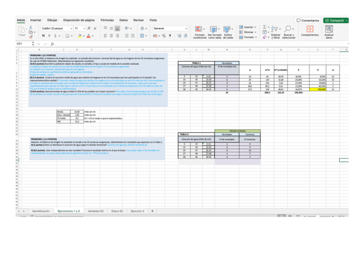362x255 pixels.
Task: Toggle italic (K) formatting
Action: tap(50, 36)
